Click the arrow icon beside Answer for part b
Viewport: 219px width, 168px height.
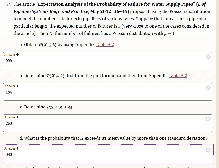coord(18,86)
